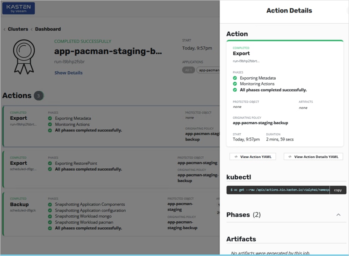The image size is (349, 256).
Task: Copy the kubectl command
Action: point(338,190)
